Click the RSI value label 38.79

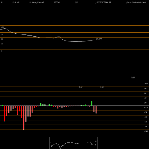pyautogui.click(x=99, y=39)
